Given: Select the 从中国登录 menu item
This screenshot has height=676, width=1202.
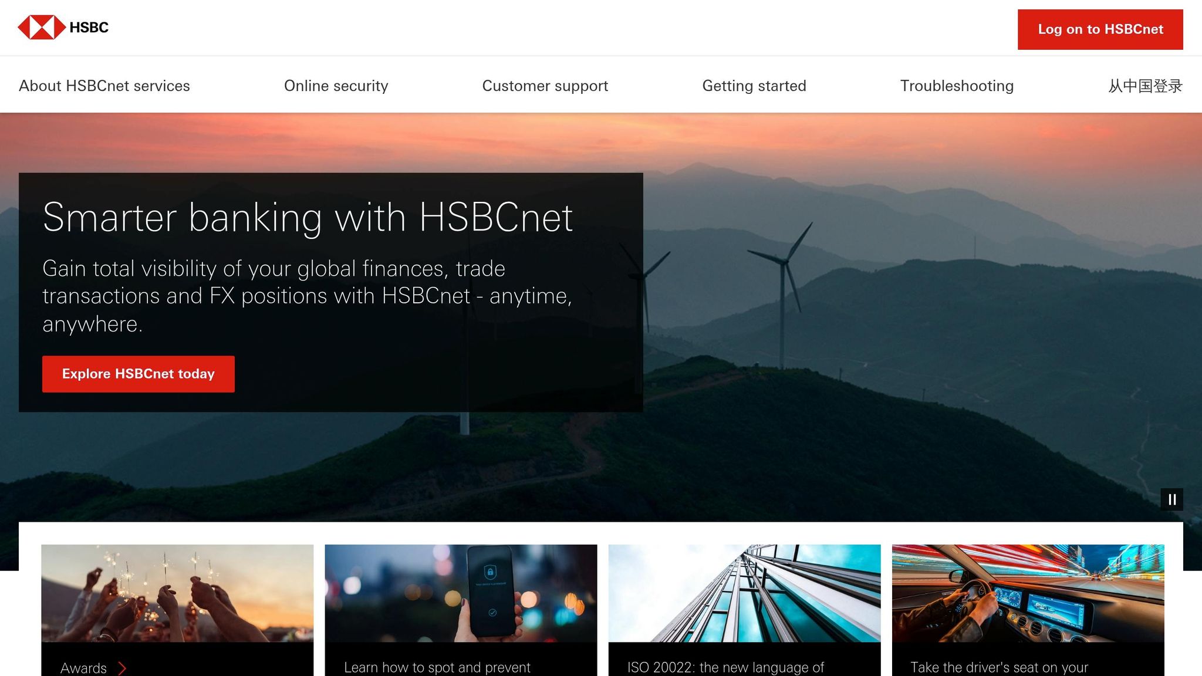Looking at the screenshot, I should 1145,86.
